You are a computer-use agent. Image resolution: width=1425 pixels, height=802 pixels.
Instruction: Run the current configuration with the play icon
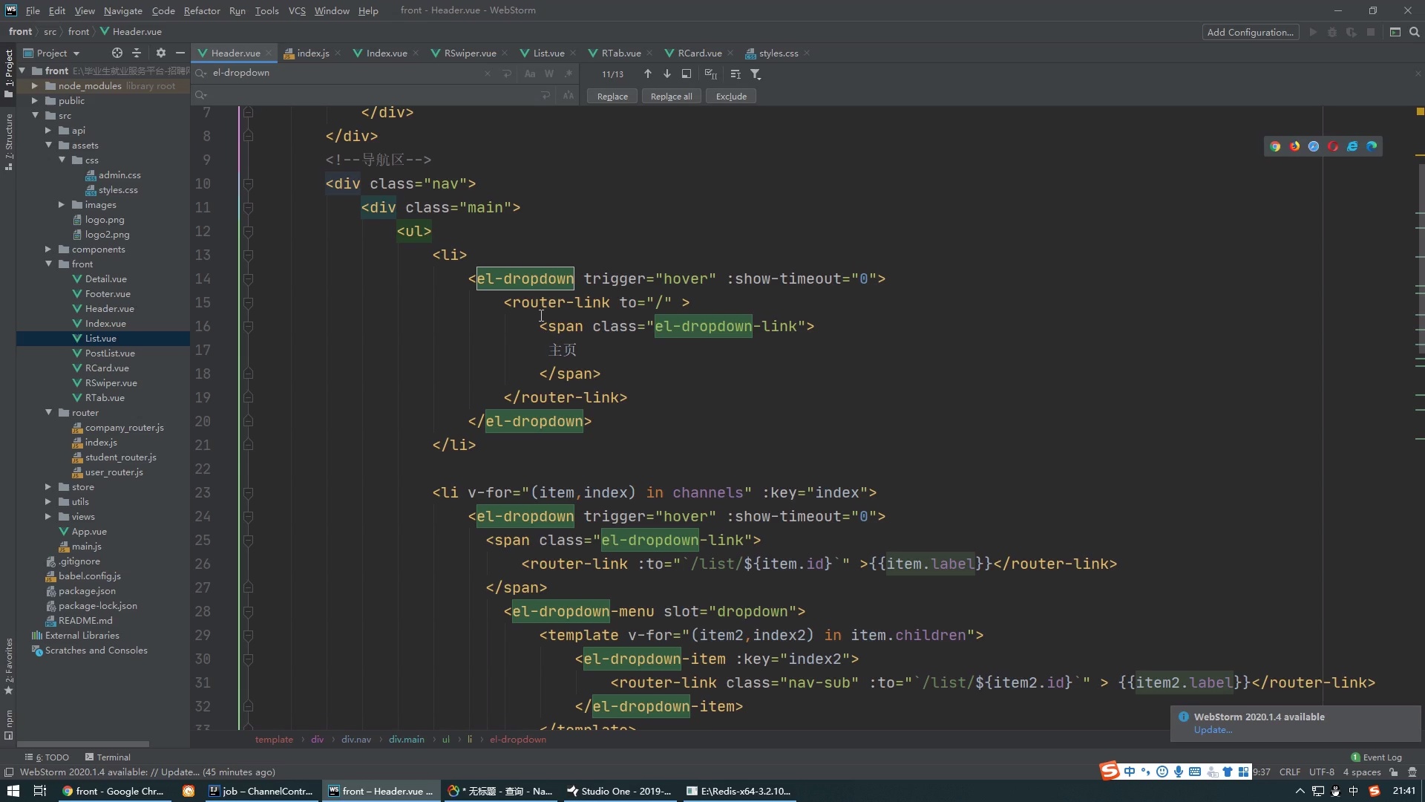tap(1312, 32)
